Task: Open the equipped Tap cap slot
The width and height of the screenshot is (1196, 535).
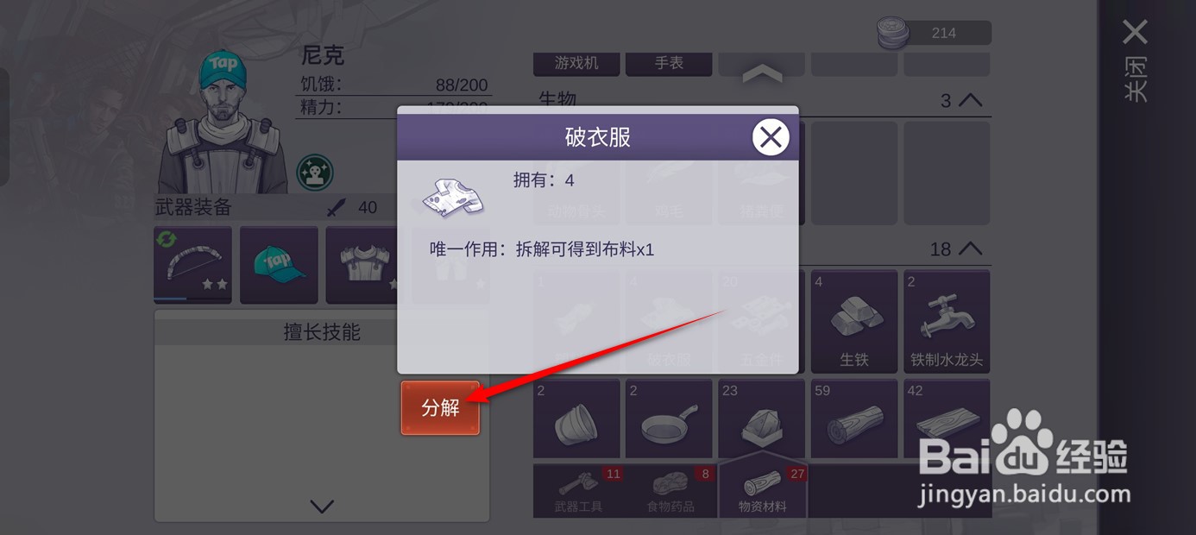Action: [279, 265]
